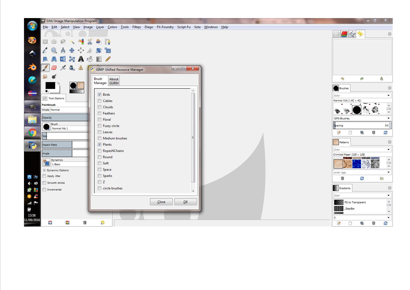Screen dimensions: 410x290
Task: Select the Rectangle Select tool
Action: [x=45, y=42]
